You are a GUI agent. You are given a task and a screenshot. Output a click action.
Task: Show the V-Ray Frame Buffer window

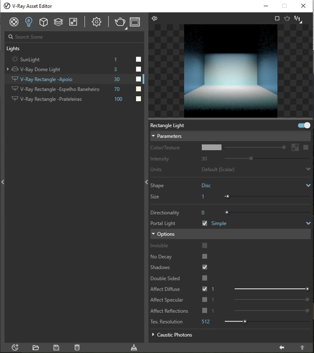point(135,22)
